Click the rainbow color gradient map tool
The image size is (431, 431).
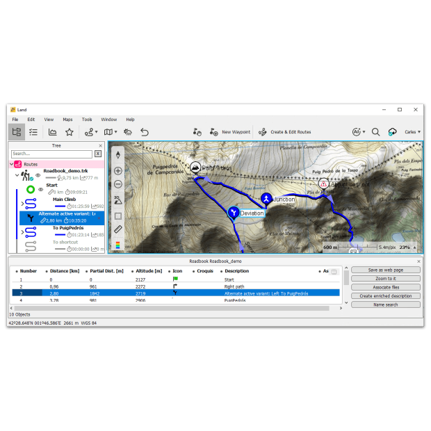pyautogui.click(x=118, y=245)
